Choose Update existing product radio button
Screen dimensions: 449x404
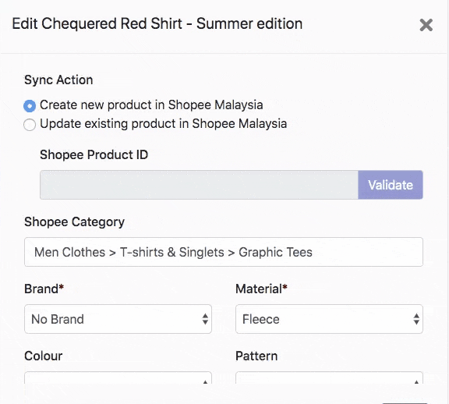[x=30, y=125]
